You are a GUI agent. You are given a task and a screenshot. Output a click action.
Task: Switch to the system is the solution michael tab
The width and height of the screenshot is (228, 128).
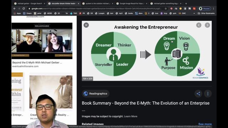[98, 4]
